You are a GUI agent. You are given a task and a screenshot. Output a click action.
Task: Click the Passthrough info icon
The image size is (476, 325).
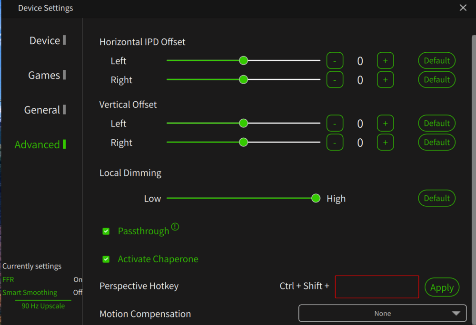pos(175,227)
